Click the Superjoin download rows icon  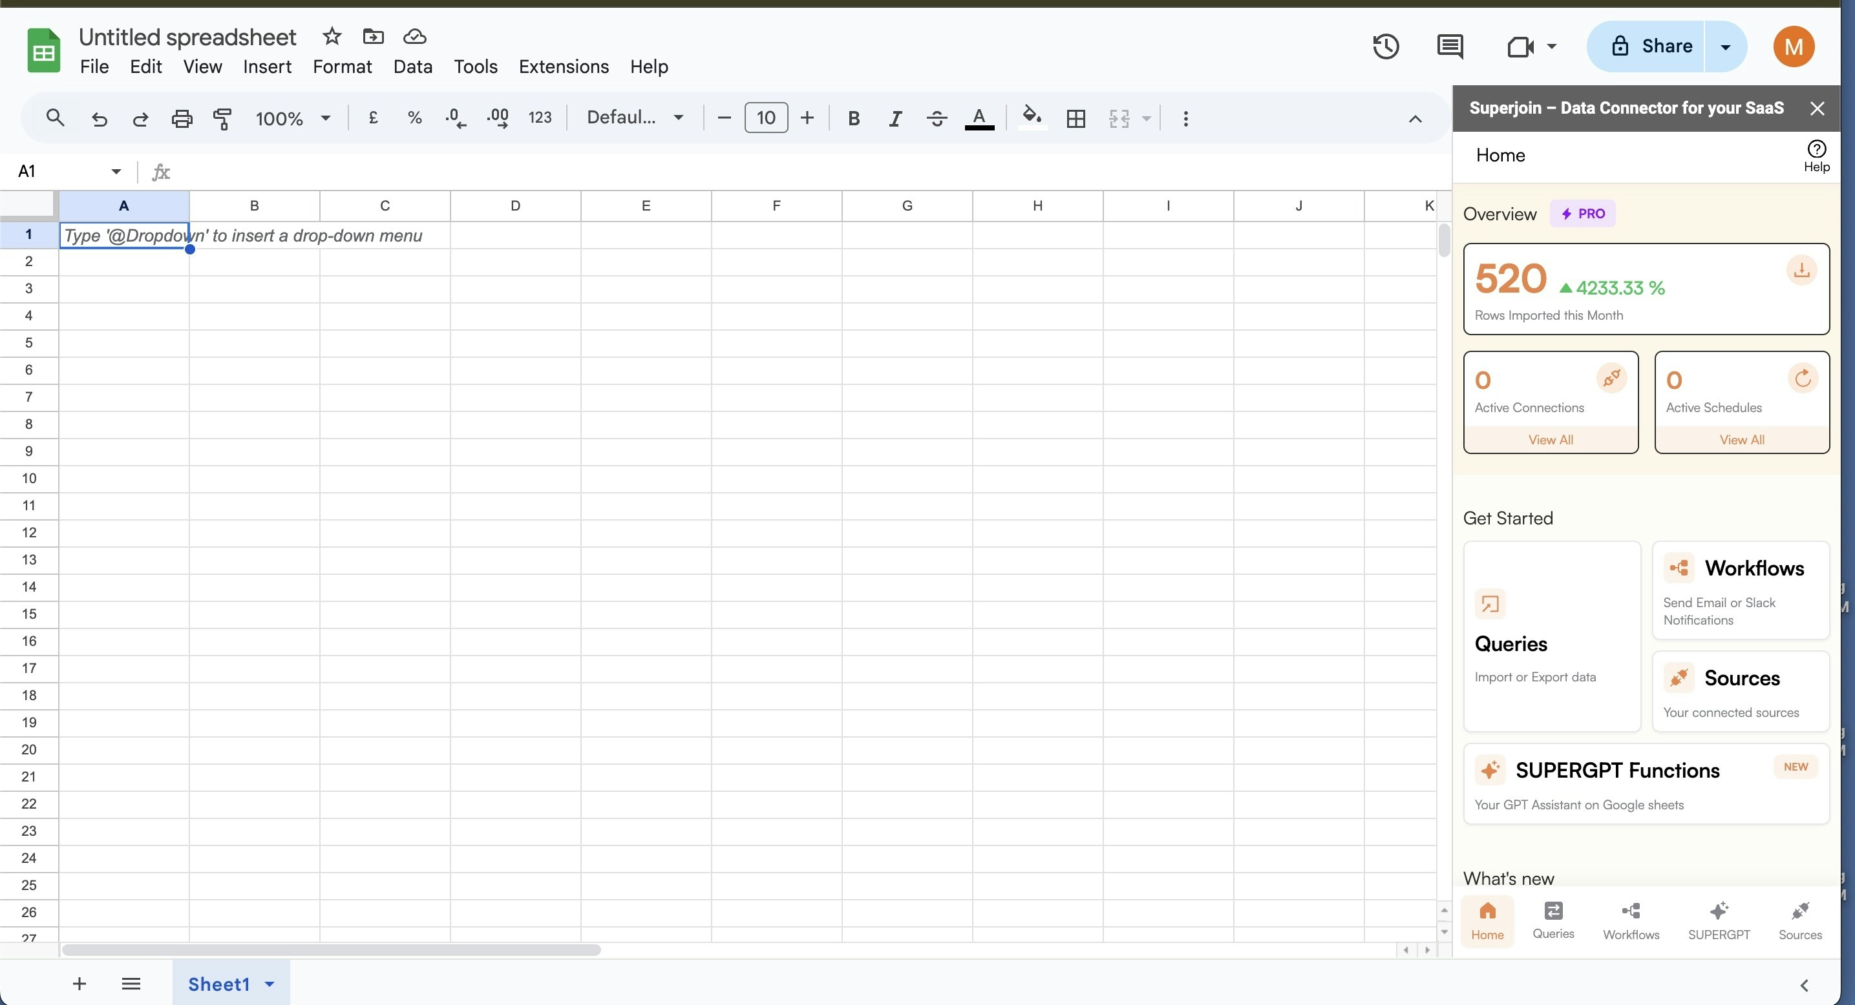tap(1801, 271)
